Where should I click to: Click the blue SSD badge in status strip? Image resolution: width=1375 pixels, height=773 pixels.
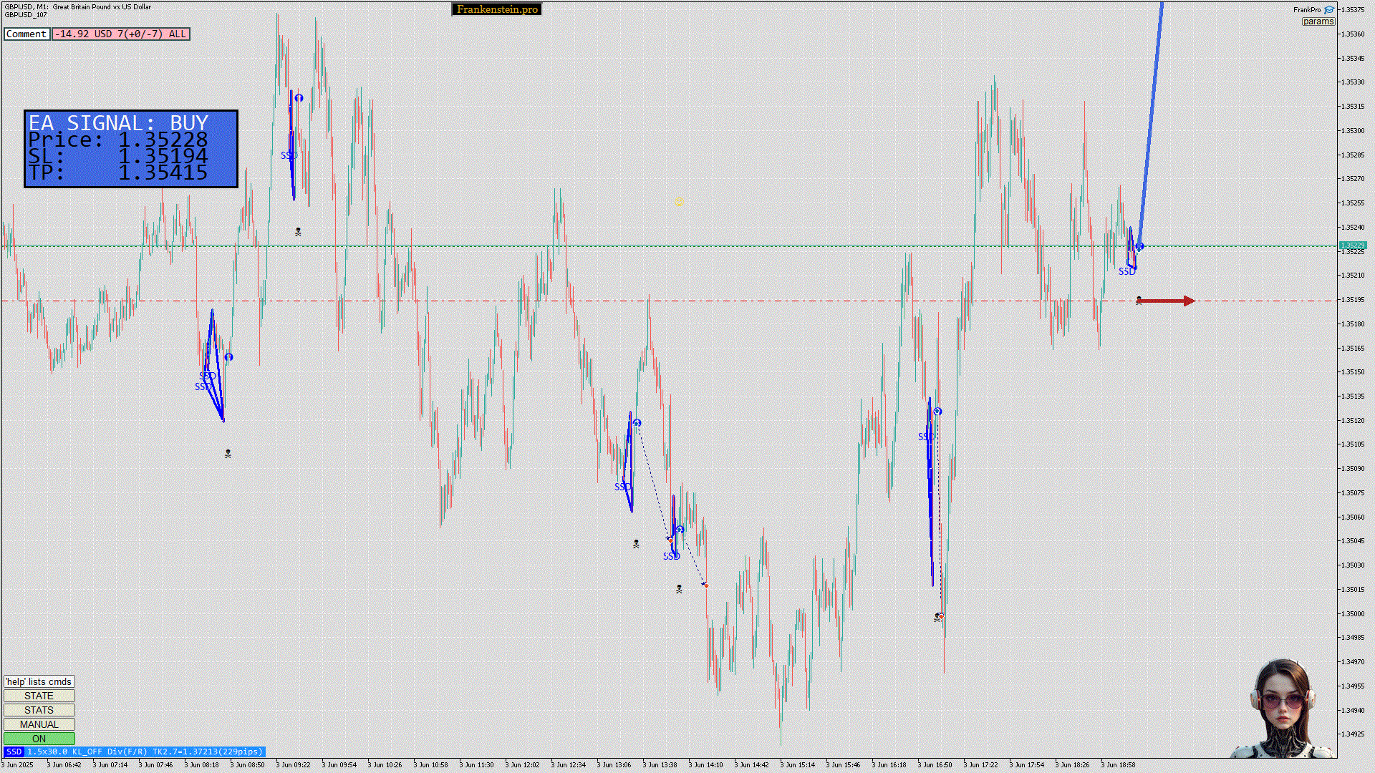(x=14, y=752)
